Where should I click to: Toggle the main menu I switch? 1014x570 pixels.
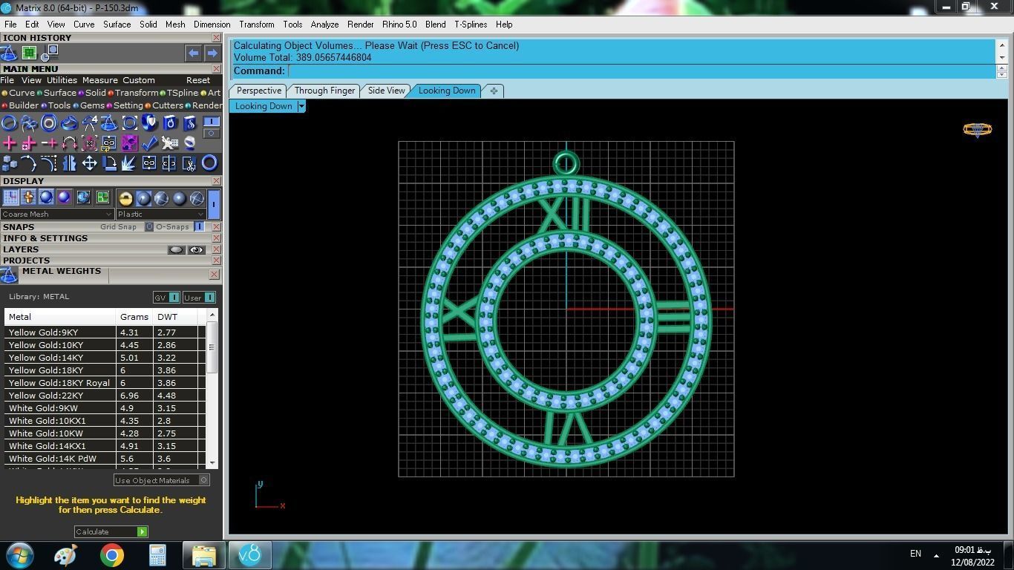click(x=212, y=122)
